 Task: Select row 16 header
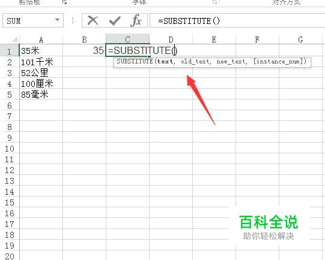[x=10, y=213]
